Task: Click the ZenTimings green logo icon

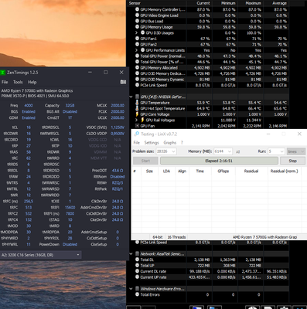Action: coord(2,73)
